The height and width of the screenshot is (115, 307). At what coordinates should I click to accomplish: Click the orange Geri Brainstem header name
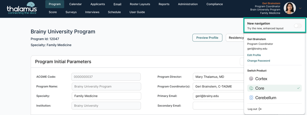[x=271, y=3]
